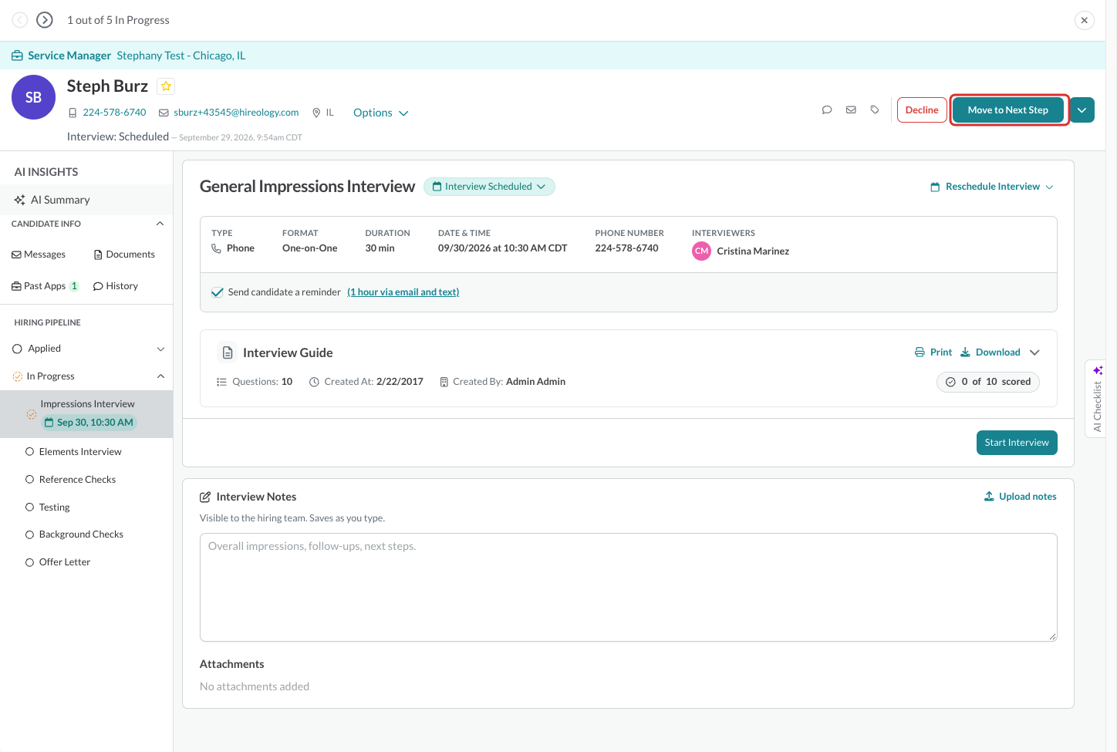1117x752 pixels.
Task: Click Move to Next Step
Action: point(1008,110)
